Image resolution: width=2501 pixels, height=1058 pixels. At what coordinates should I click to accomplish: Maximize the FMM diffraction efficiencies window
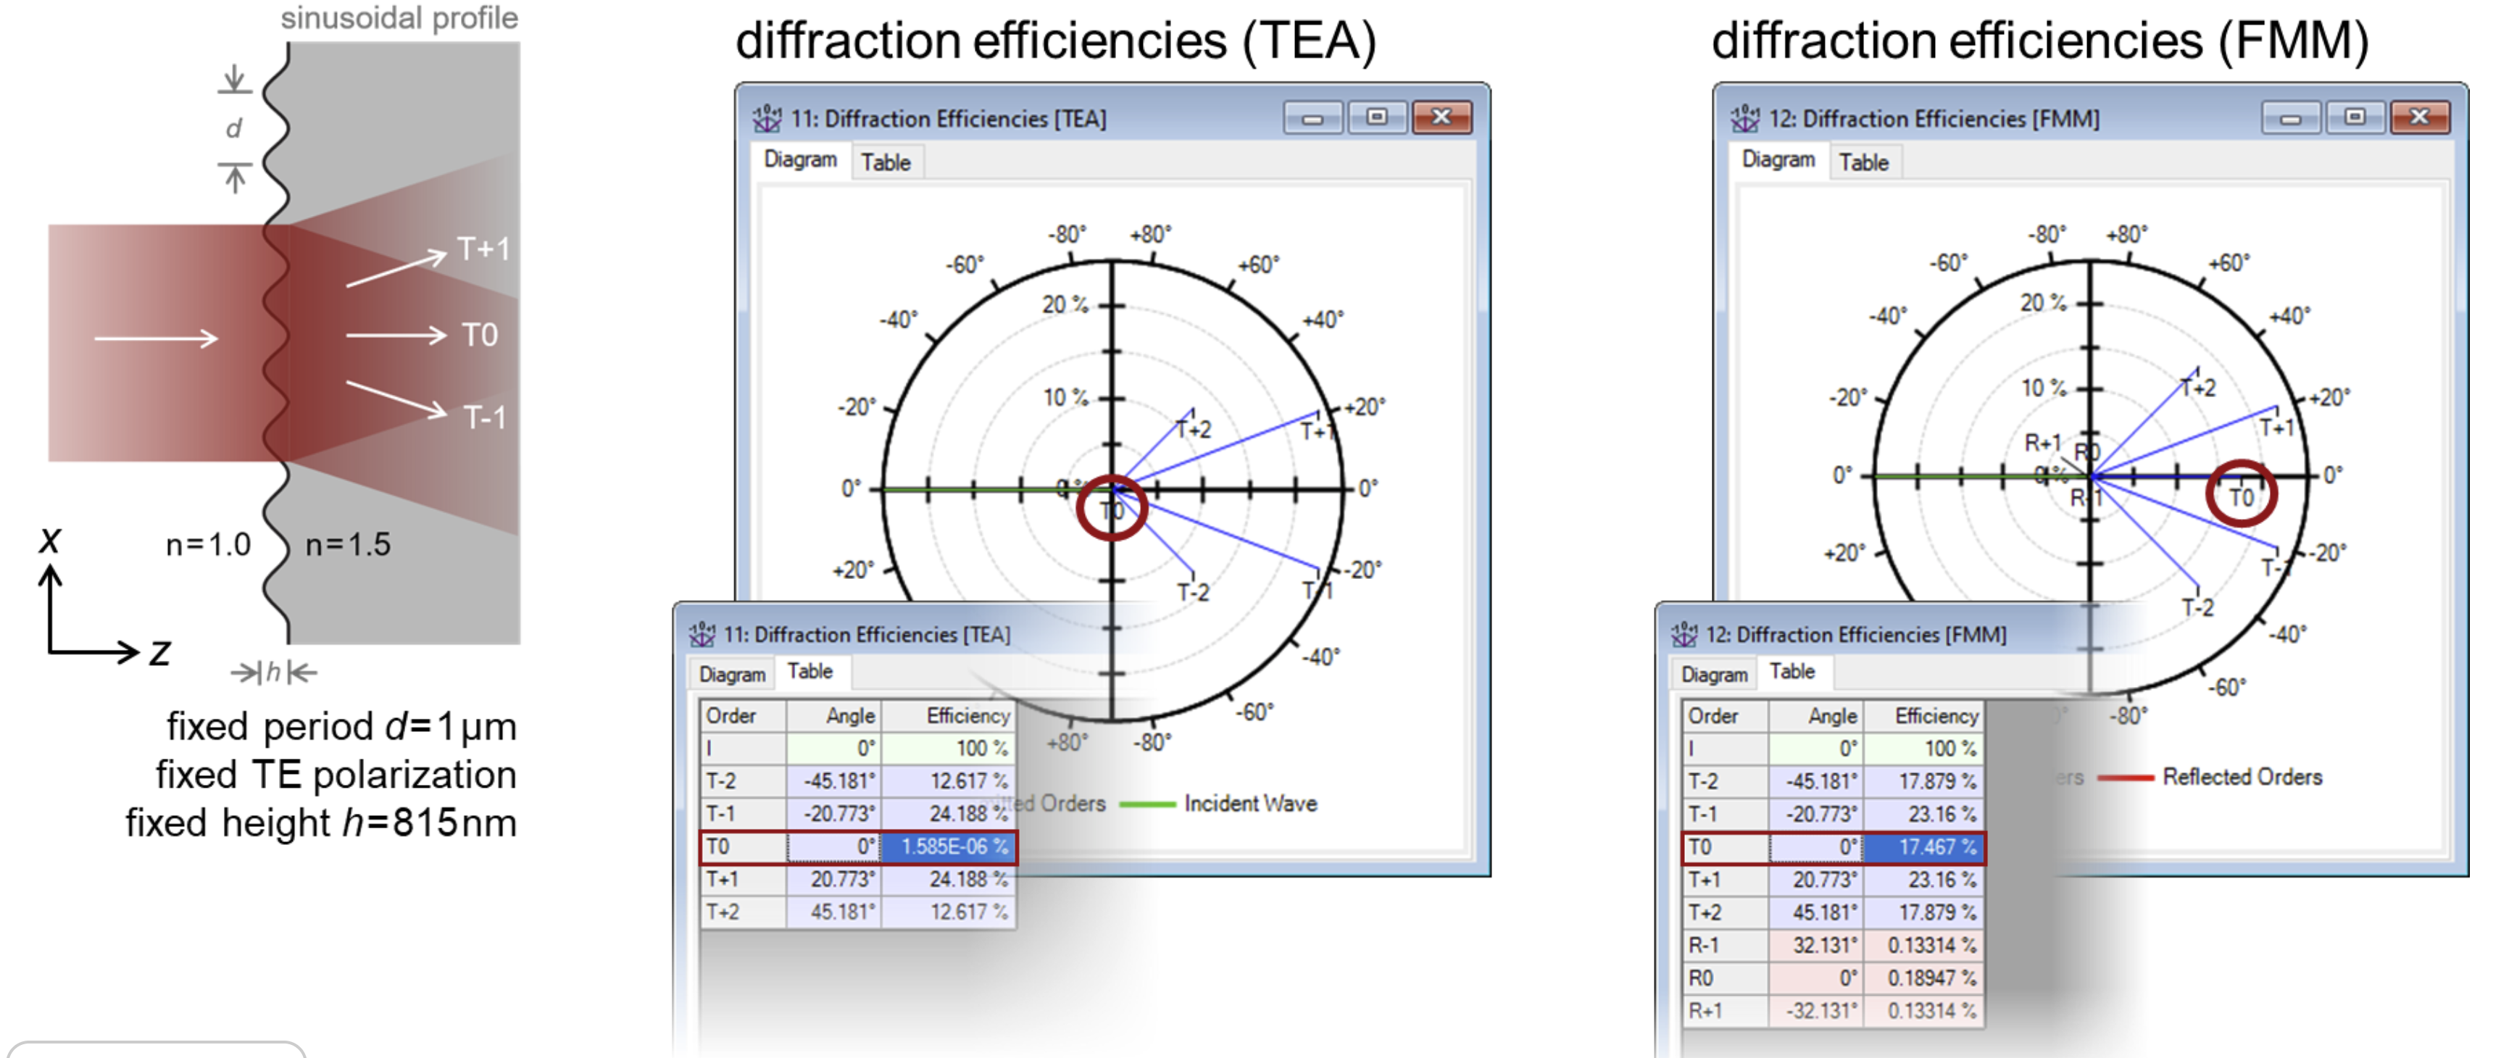(2353, 118)
